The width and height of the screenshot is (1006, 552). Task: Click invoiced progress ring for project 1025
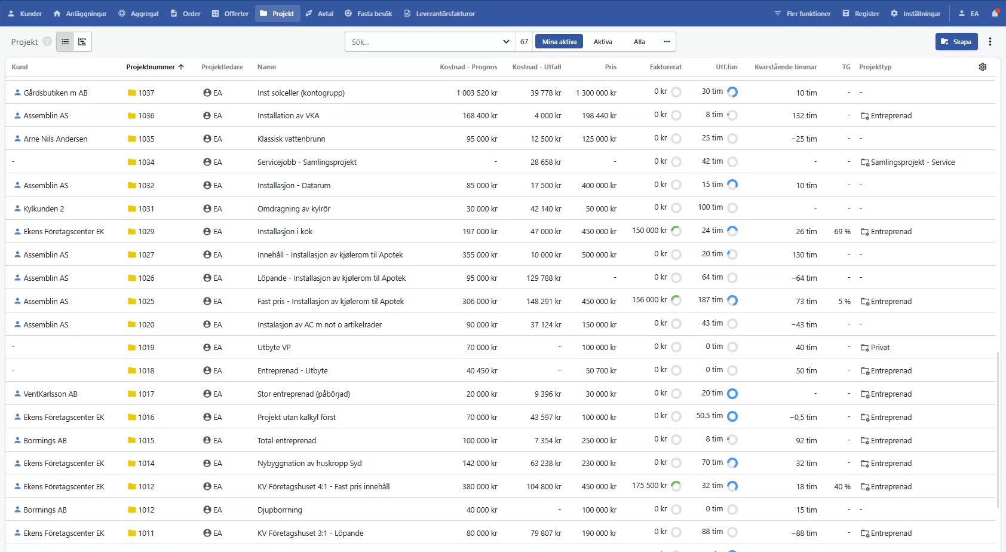pos(676,300)
